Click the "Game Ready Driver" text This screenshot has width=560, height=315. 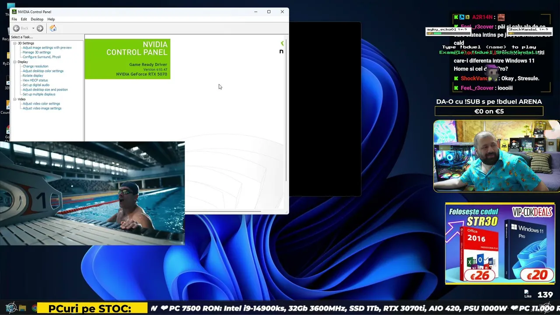148,65
